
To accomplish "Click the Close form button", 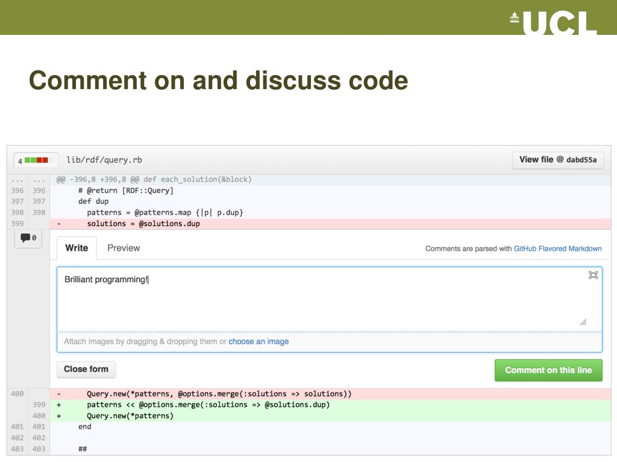I will [86, 369].
